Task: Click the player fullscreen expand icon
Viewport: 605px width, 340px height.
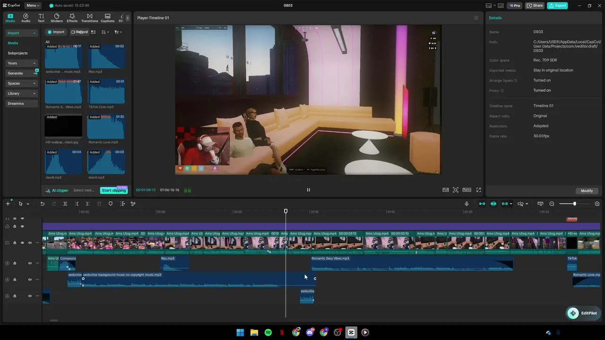Action: click(x=478, y=190)
